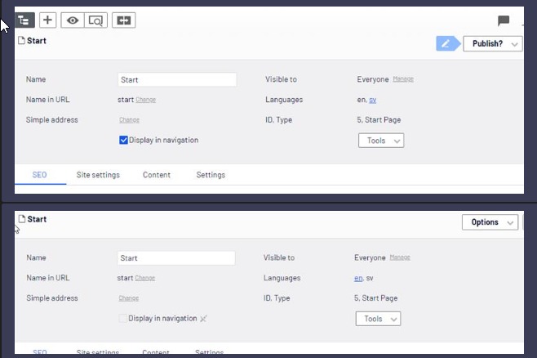Switch to the Site settings tab in top panel
The image size is (537, 358).
point(98,175)
